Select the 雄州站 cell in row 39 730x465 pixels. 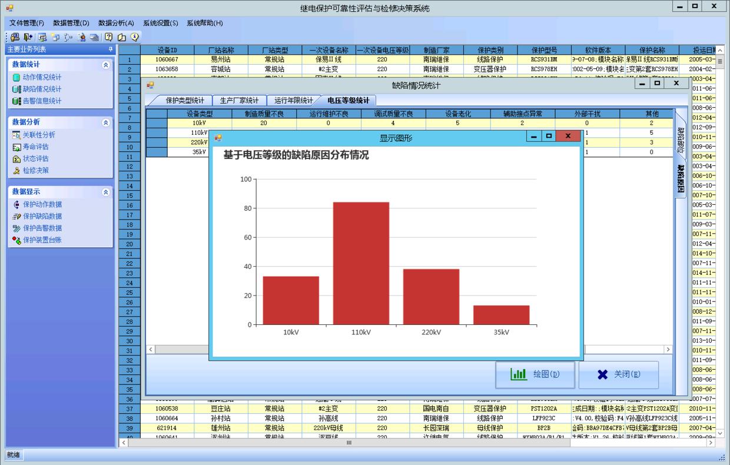pos(221,428)
